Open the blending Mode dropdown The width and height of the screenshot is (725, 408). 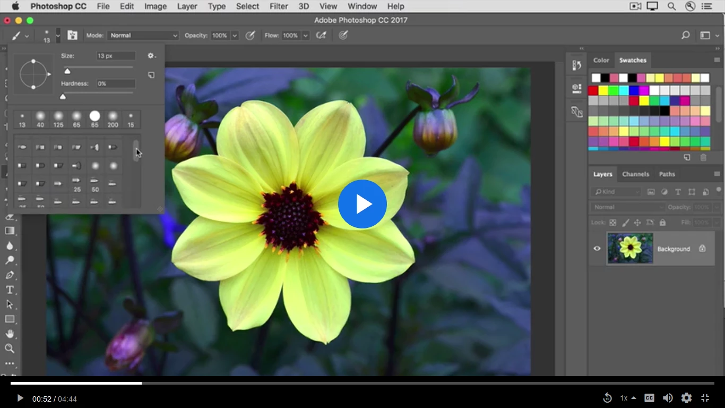point(143,36)
